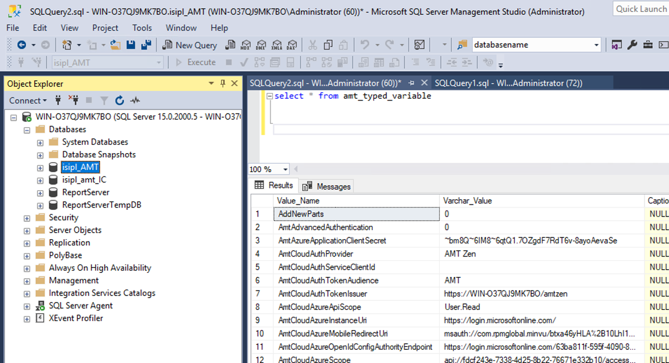Click the Execute button

[196, 62]
